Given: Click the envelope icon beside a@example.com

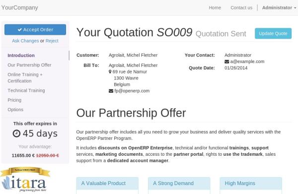Looking at the screenshot, I should click(227, 62).
